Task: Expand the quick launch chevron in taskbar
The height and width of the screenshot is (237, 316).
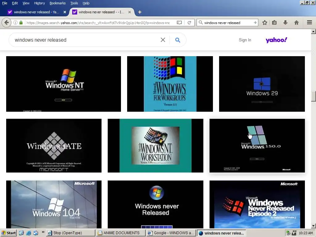Action: [x=43, y=232]
